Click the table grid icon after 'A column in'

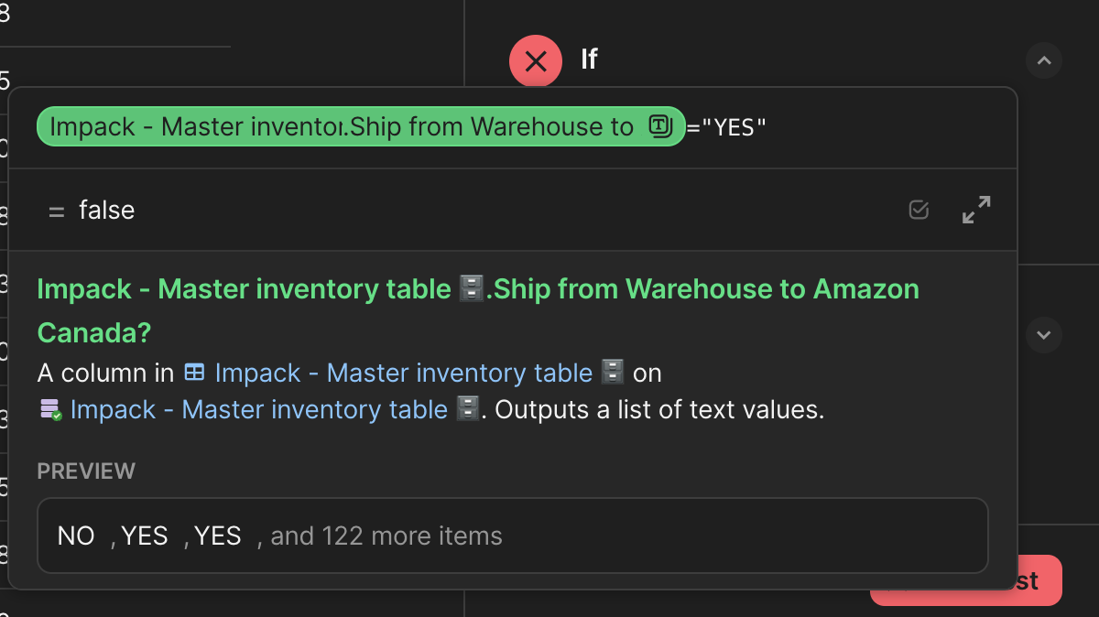(194, 373)
